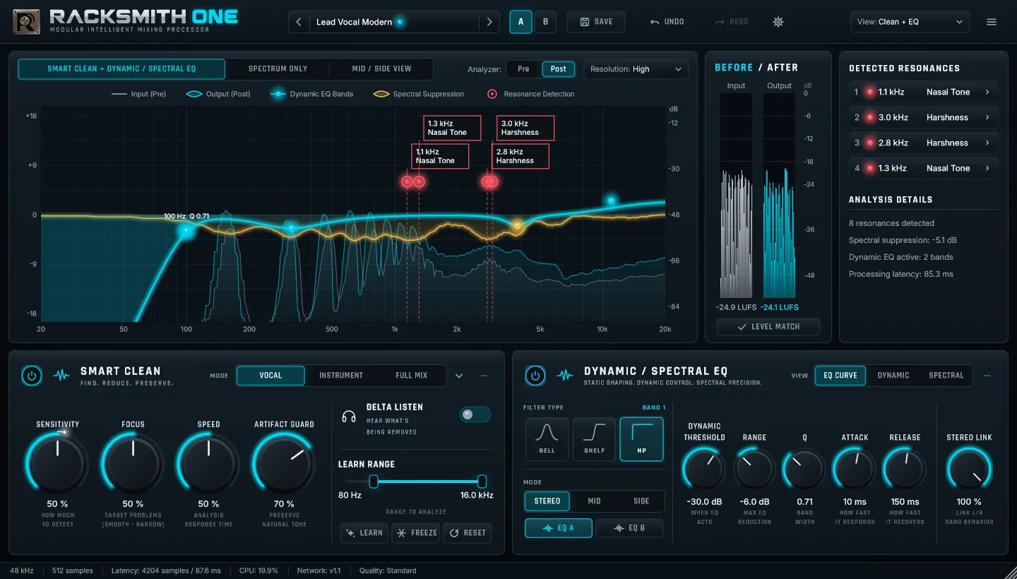Click the Artifact Guard knob
Viewport: 1017px width, 579px height.
click(x=284, y=463)
